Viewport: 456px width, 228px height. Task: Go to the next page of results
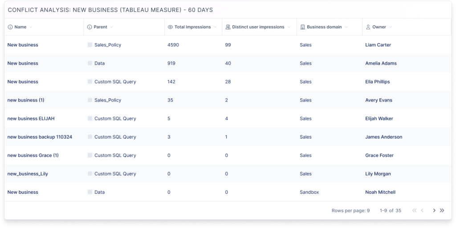point(434,211)
